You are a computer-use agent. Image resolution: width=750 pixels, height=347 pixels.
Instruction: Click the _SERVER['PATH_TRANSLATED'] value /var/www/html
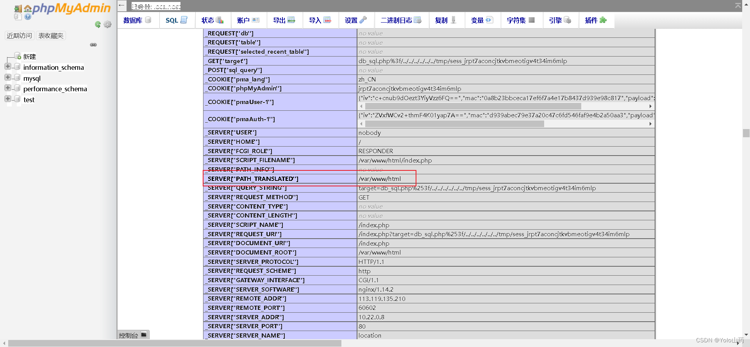coord(380,179)
